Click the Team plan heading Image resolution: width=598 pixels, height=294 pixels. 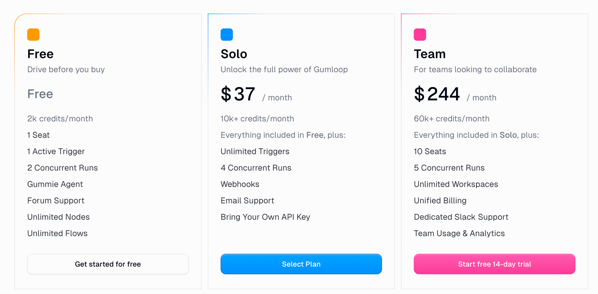tap(430, 54)
